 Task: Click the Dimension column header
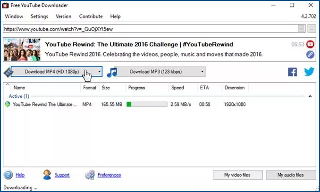[x=235, y=88]
